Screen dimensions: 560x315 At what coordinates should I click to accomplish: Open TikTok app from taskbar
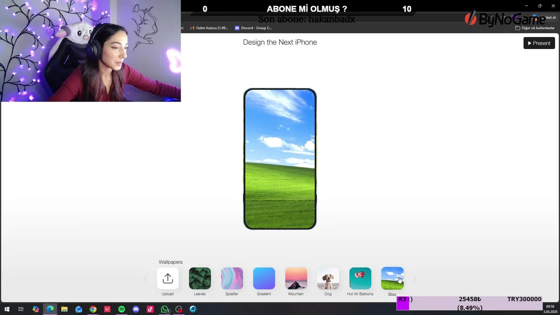(x=150, y=309)
